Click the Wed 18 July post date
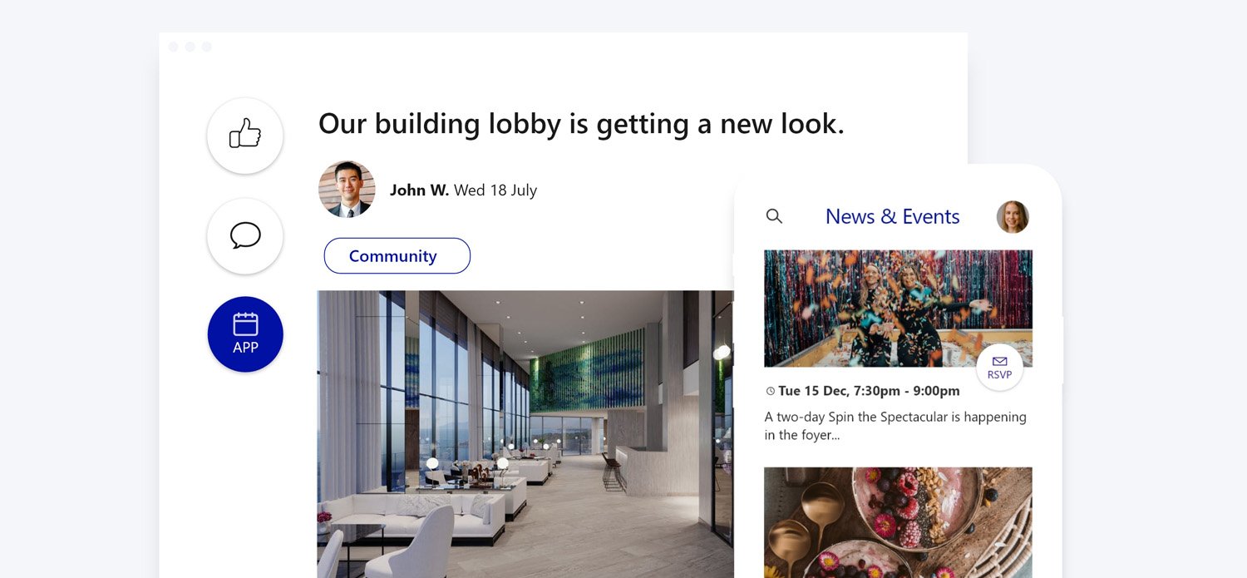The width and height of the screenshot is (1247, 578). 495,190
